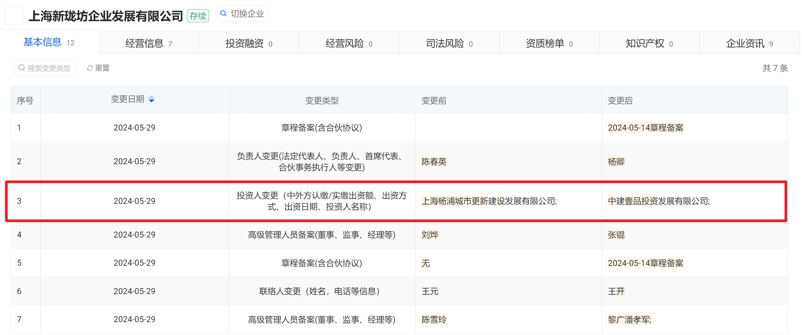Switch to 经营信息 tab
This screenshot has width=802, height=335.
(x=149, y=43)
